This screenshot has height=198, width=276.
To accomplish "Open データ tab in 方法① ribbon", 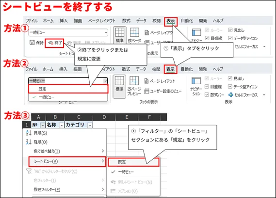I will (141, 21).
